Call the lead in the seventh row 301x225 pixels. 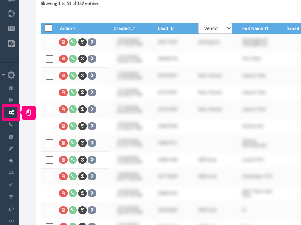[73, 143]
